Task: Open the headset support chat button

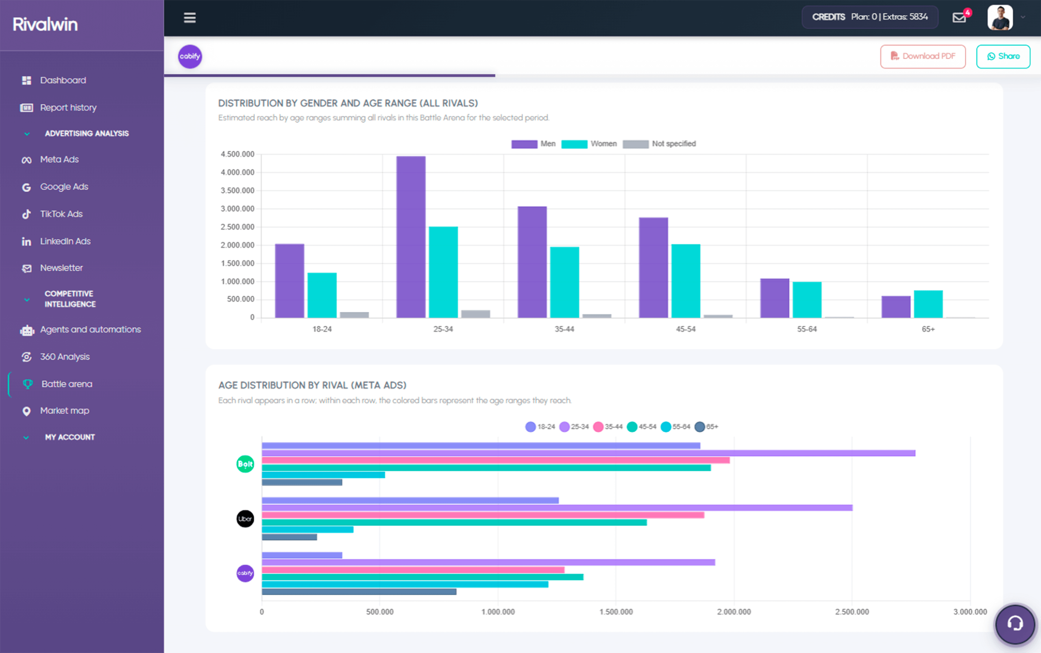Action: coord(1015,624)
